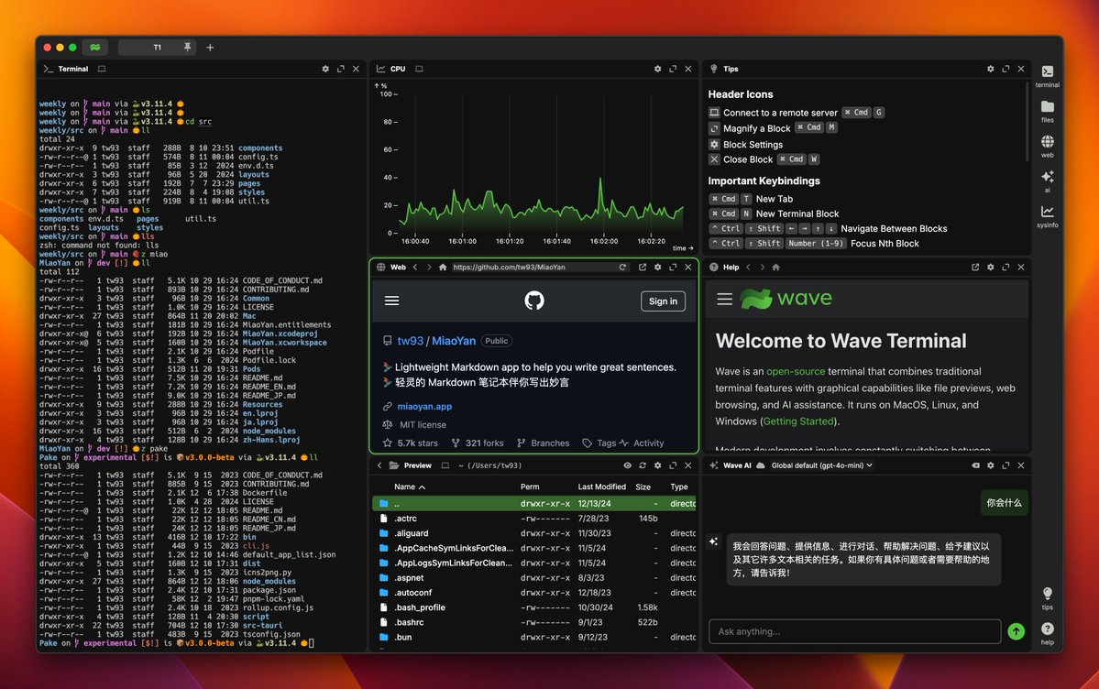1099x689 pixels.
Task: Focus the Ask anything input
Action: point(854,631)
